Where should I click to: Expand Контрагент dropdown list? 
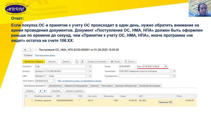click(x=87, y=66)
